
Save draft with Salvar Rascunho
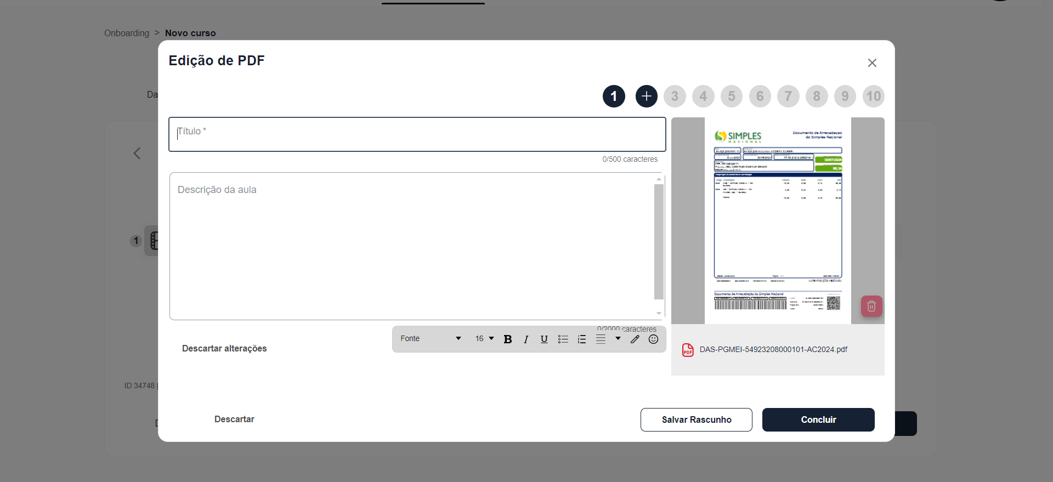tap(697, 420)
